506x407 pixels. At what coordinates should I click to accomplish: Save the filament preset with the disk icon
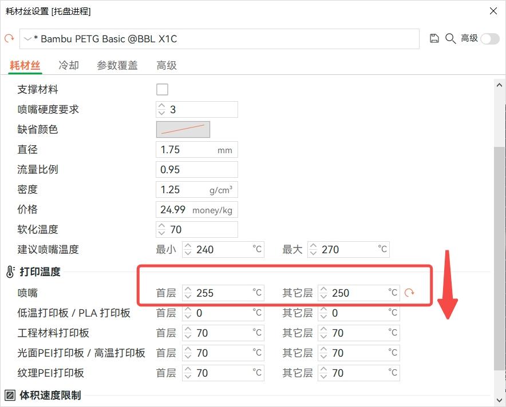(x=434, y=38)
